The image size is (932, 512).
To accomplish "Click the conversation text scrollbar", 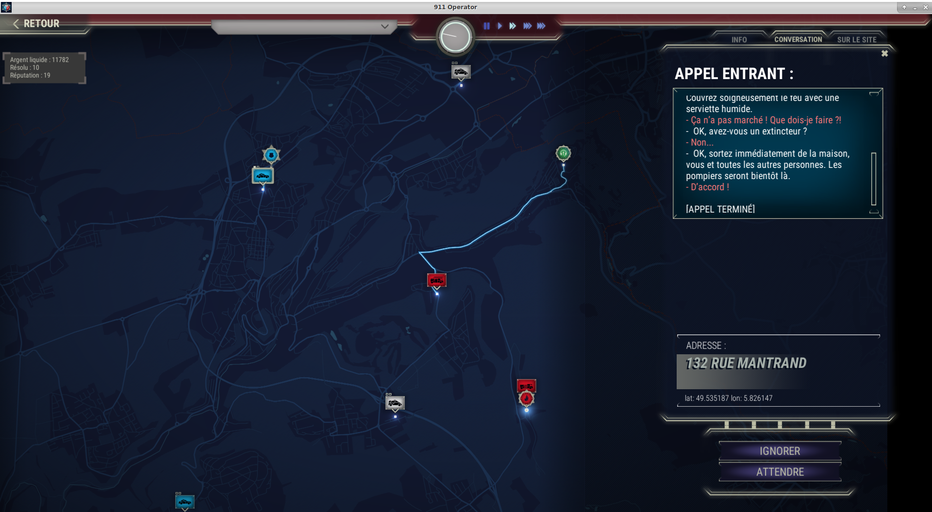I will point(874,179).
